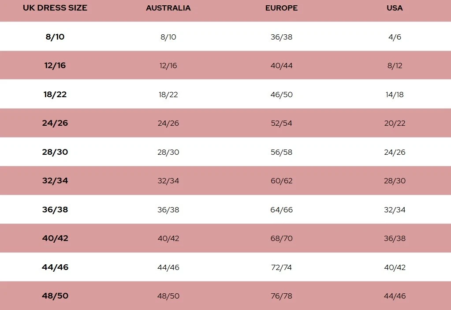
Task: Click the Europe 72/74 cell
Action: click(281, 267)
